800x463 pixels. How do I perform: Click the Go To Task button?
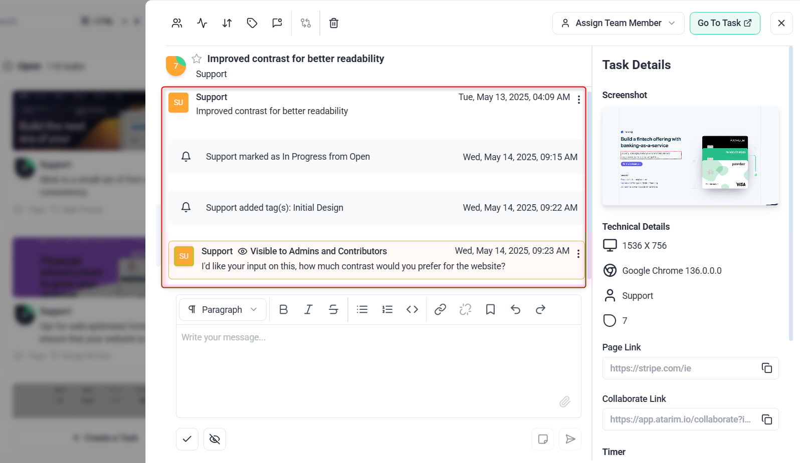click(724, 23)
